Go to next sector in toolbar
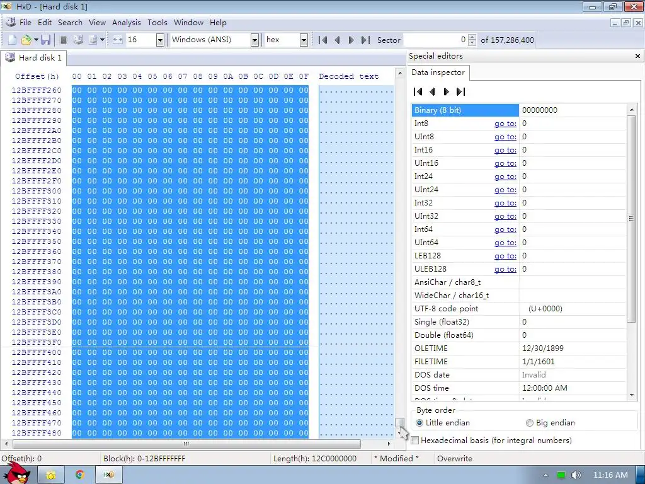 (351, 40)
